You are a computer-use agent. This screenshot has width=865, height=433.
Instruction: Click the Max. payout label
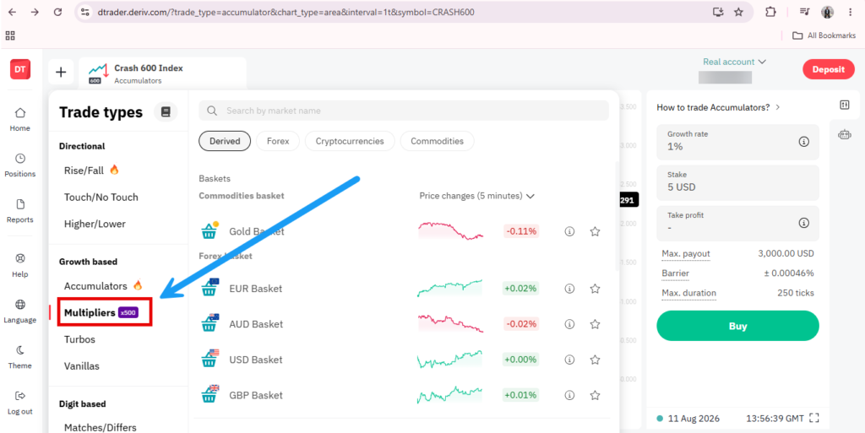click(686, 254)
